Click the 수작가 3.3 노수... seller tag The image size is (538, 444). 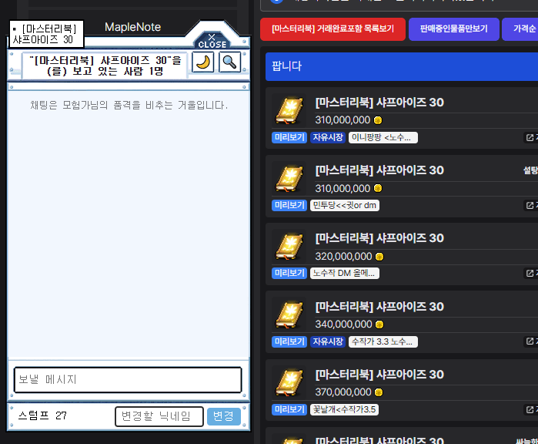(383, 341)
